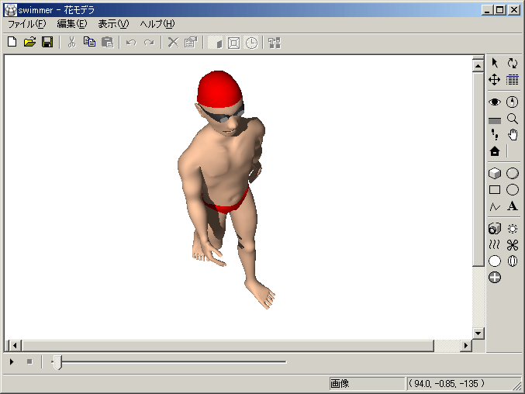Image resolution: width=525 pixels, height=394 pixels.
Task: Click the gray circle plus icon
Action: click(x=495, y=278)
